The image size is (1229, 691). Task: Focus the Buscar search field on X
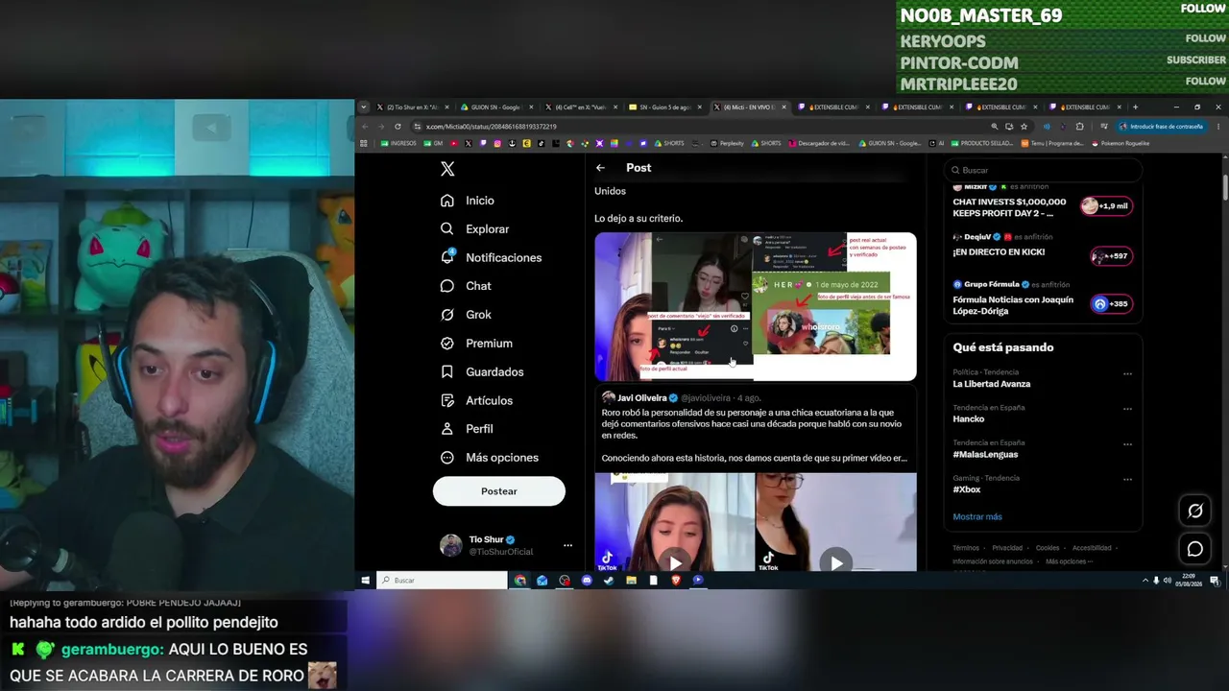(x=1043, y=170)
